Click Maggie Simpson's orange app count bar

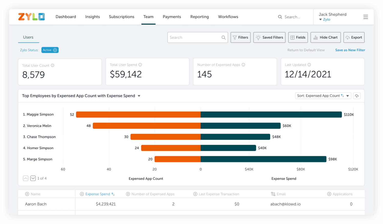(x=138, y=115)
